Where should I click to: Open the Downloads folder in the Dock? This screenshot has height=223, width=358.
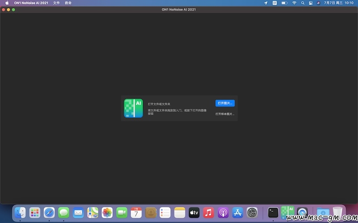pyautogui.click(x=323, y=213)
